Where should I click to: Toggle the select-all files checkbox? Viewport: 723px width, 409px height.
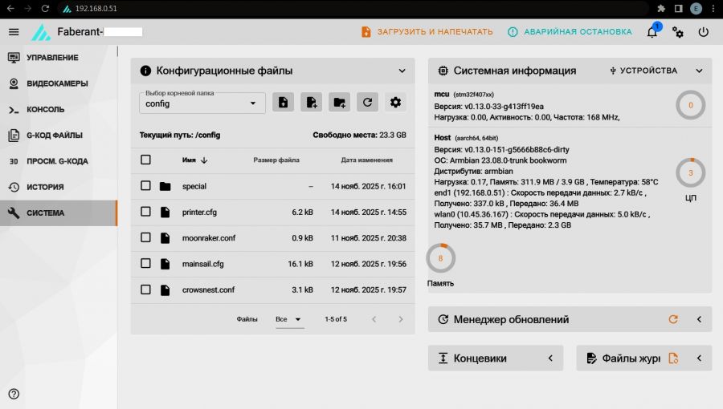coord(145,160)
